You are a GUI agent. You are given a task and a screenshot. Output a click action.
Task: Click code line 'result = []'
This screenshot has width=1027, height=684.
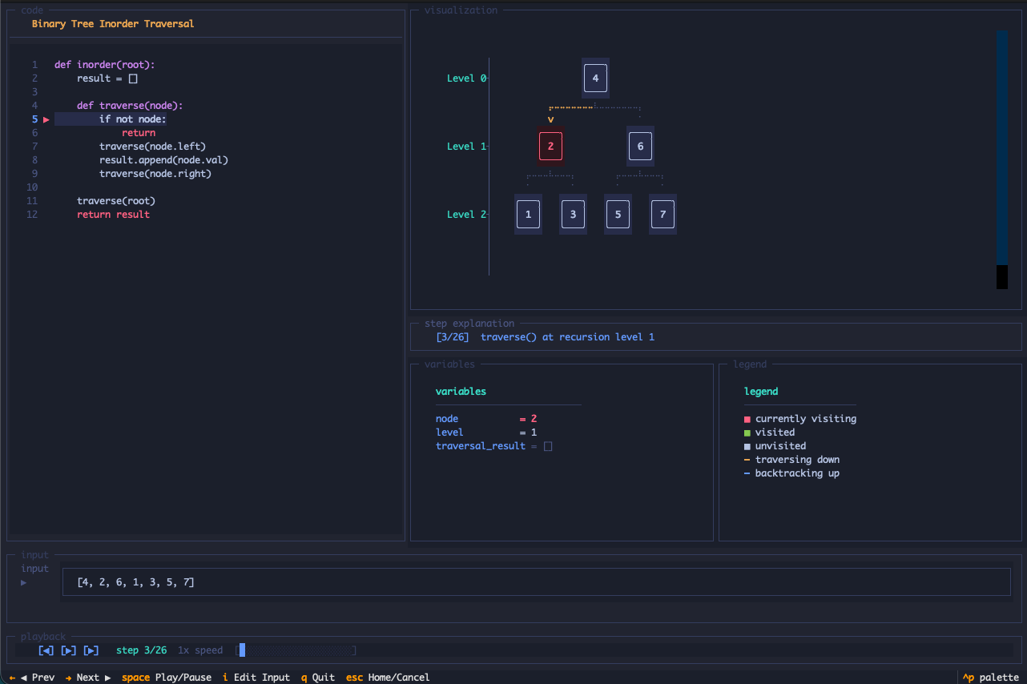click(107, 78)
